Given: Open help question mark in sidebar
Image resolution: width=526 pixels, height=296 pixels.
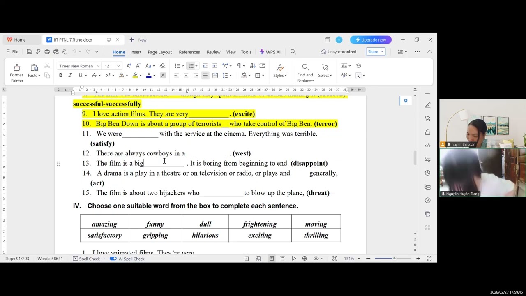Looking at the screenshot, I should click(x=428, y=200).
